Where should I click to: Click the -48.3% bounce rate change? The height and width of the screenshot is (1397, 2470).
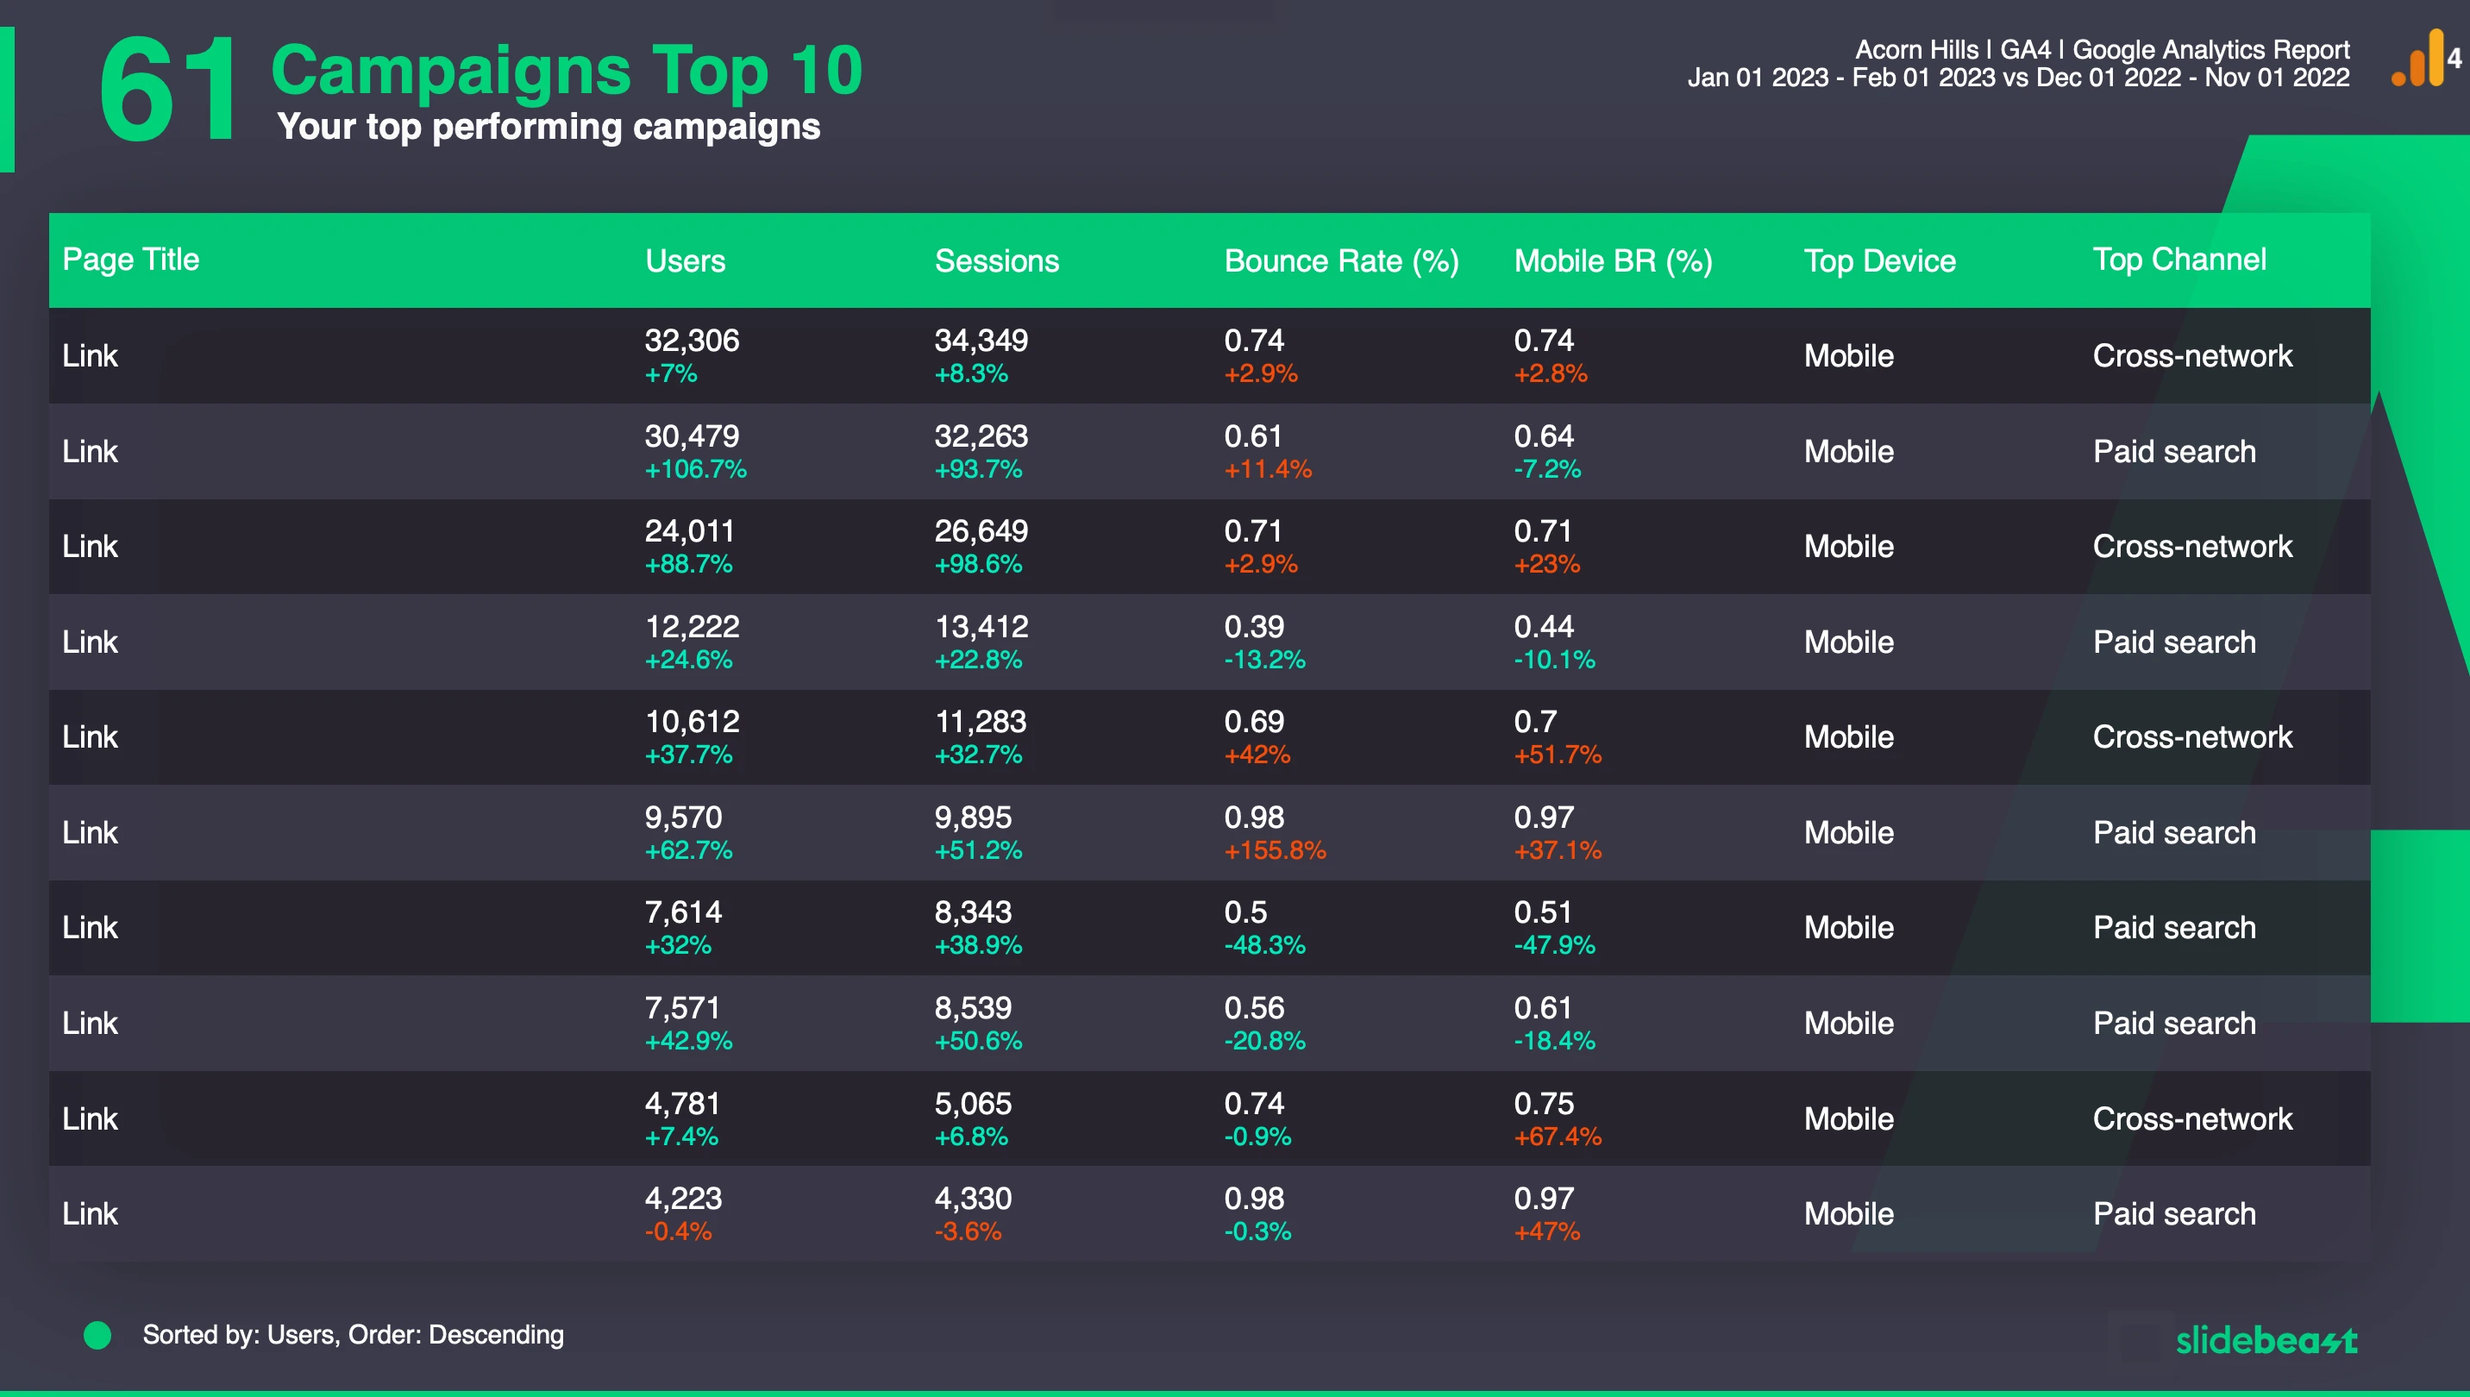point(1264,945)
